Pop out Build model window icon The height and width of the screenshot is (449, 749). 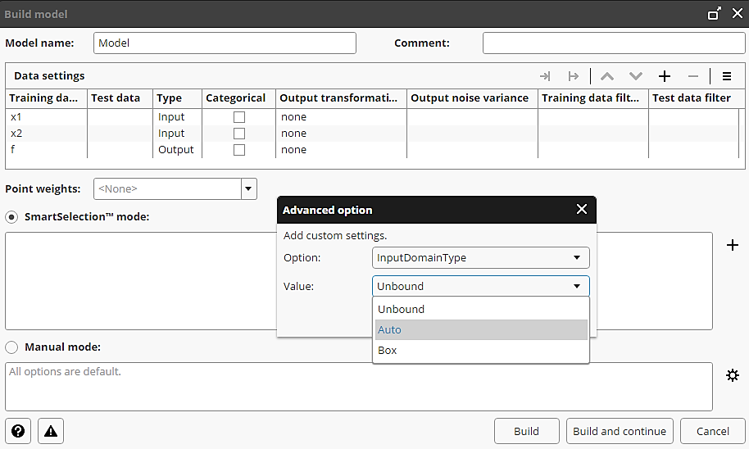tap(714, 13)
